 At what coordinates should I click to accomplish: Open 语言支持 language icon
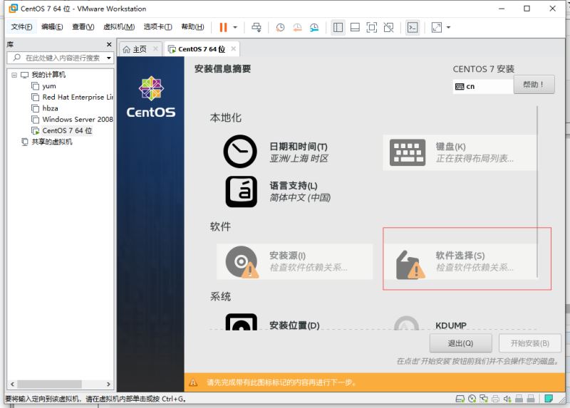pos(240,191)
